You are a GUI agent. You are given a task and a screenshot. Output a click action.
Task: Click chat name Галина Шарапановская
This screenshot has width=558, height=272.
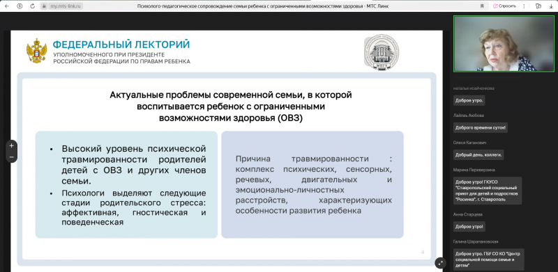coord(476,241)
